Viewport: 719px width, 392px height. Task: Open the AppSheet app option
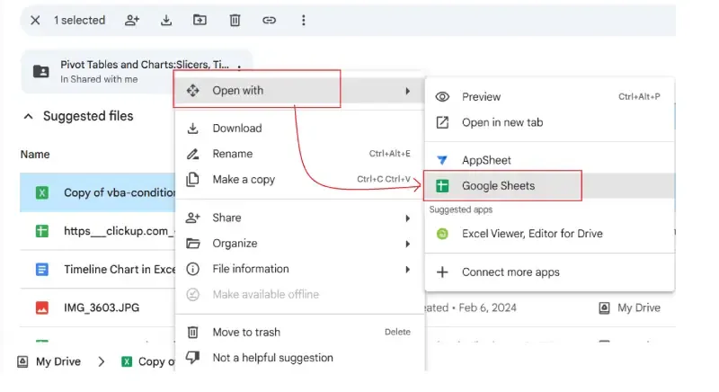(x=486, y=160)
